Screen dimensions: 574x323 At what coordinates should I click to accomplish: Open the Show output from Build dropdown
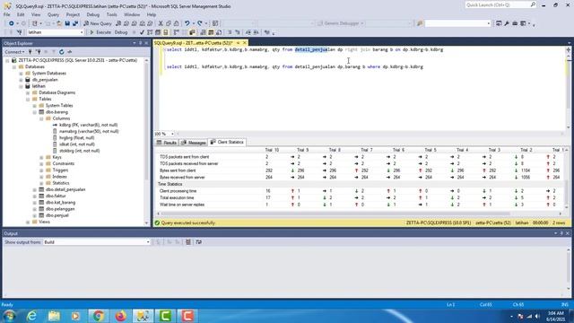(x=148, y=242)
